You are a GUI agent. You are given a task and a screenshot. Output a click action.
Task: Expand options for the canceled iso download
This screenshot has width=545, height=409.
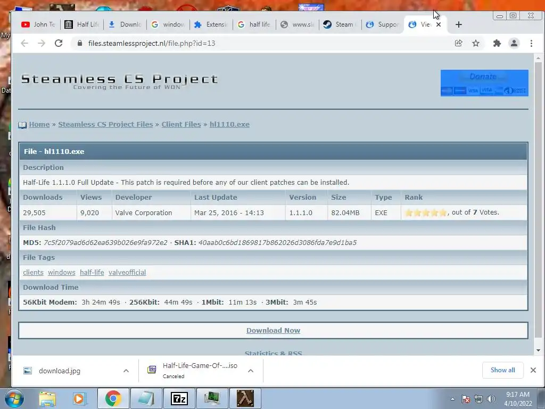(x=251, y=371)
